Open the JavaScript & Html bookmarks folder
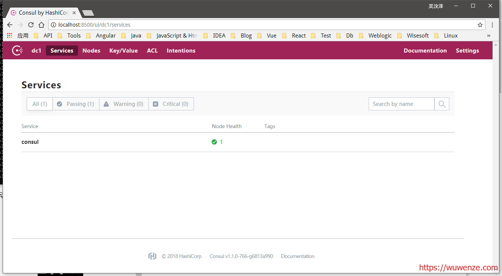502x276 pixels. pos(172,36)
